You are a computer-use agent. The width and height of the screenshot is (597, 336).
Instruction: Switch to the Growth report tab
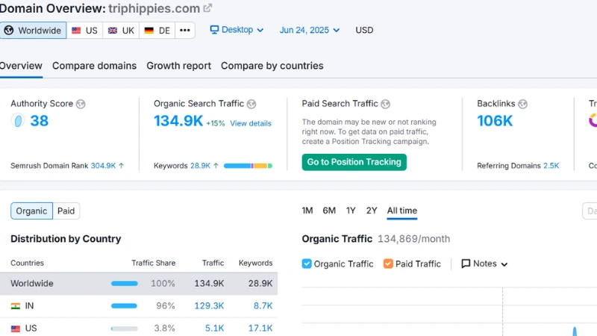click(178, 66)
